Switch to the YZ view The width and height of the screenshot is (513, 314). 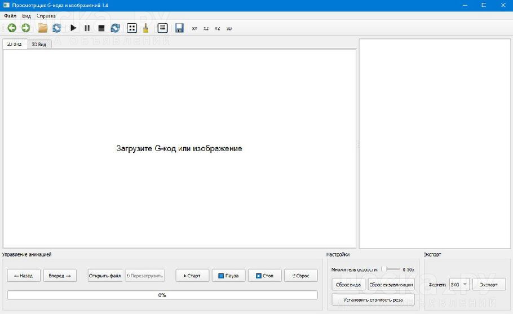(217, 28)
